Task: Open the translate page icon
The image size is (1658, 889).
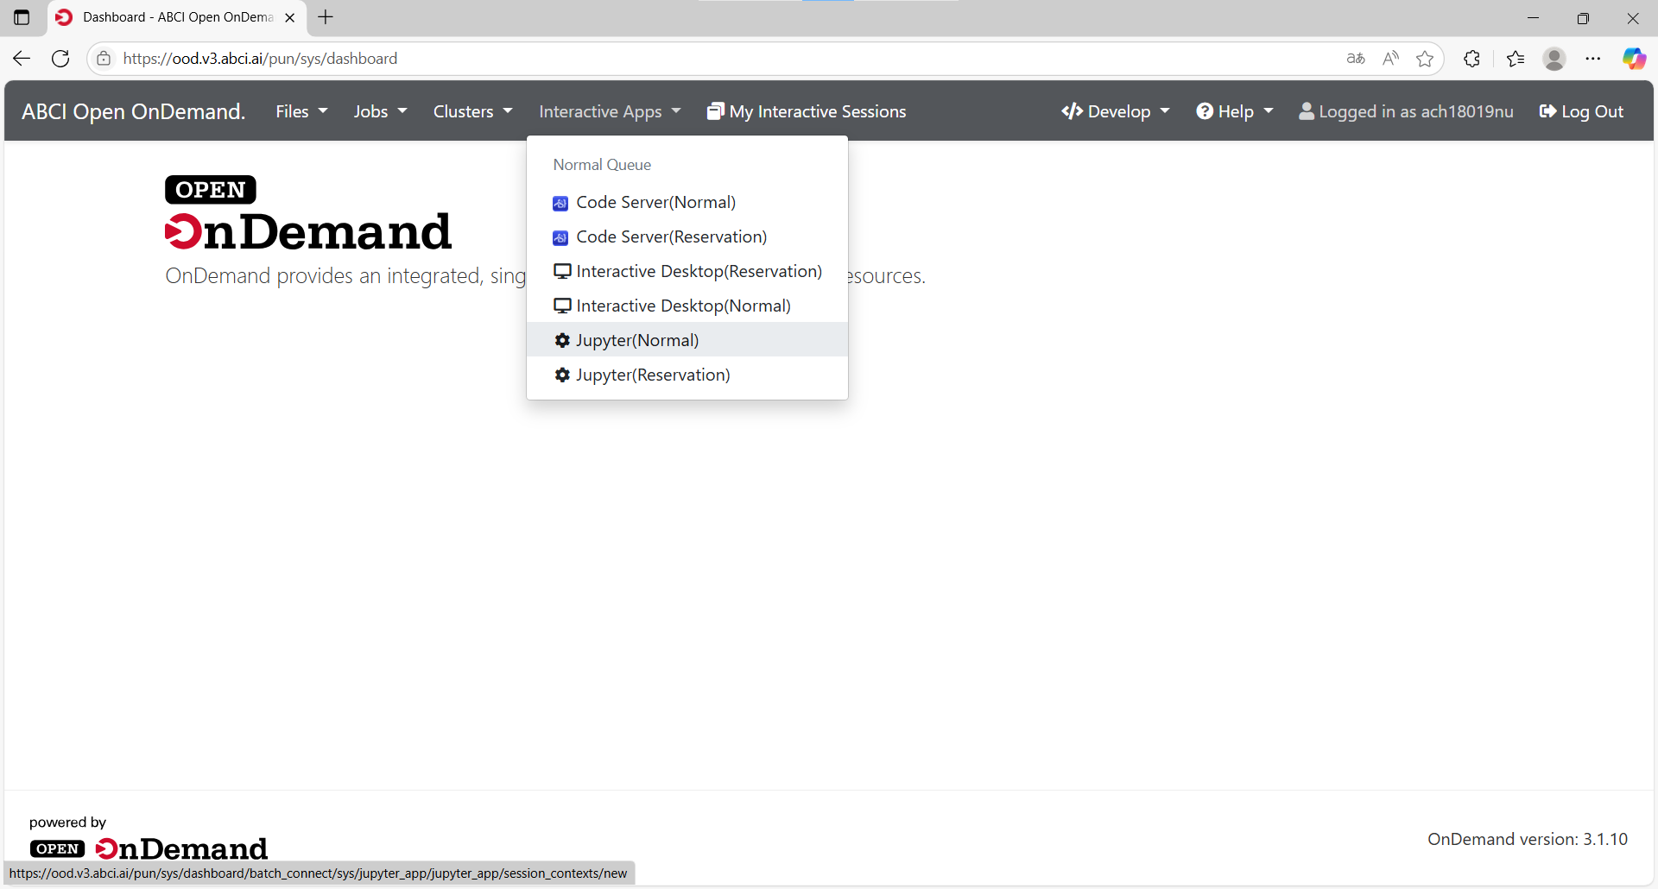Action: tap(1356, 59)
